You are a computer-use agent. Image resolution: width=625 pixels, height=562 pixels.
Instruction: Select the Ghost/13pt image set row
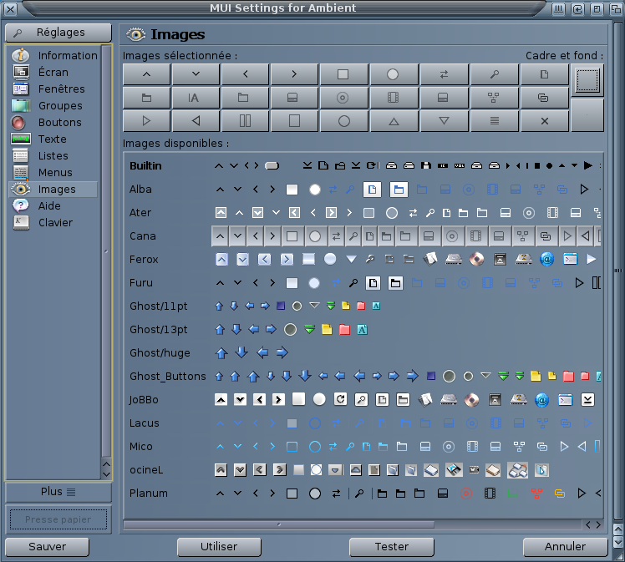pos(363,330)
